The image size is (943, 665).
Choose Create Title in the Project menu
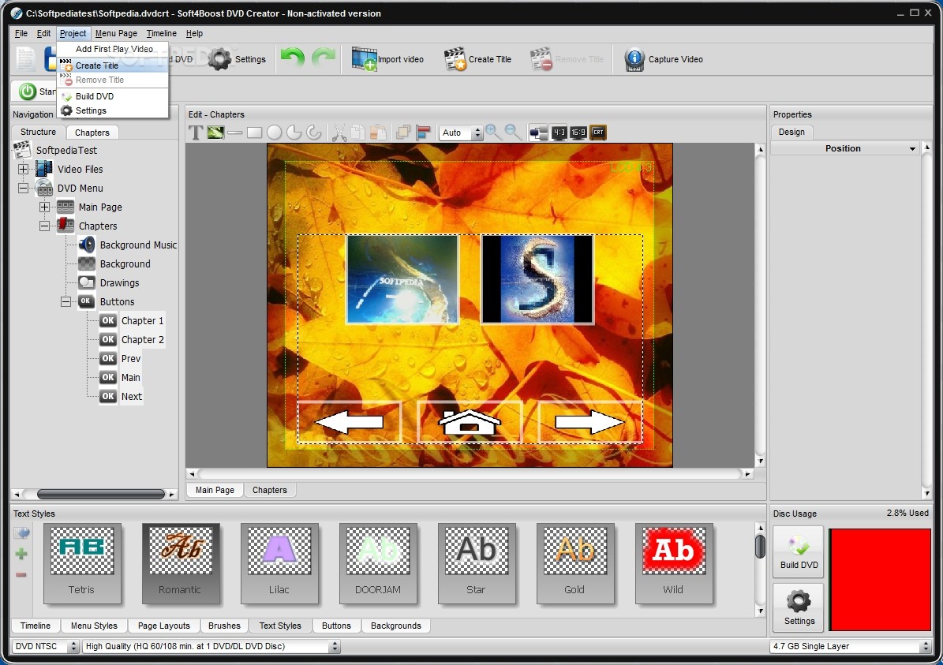tap(113, 65)
